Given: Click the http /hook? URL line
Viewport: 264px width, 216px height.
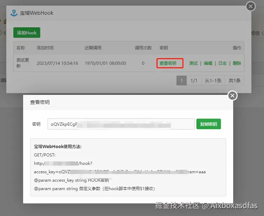Looking at the screenshot, I should 63,163.
